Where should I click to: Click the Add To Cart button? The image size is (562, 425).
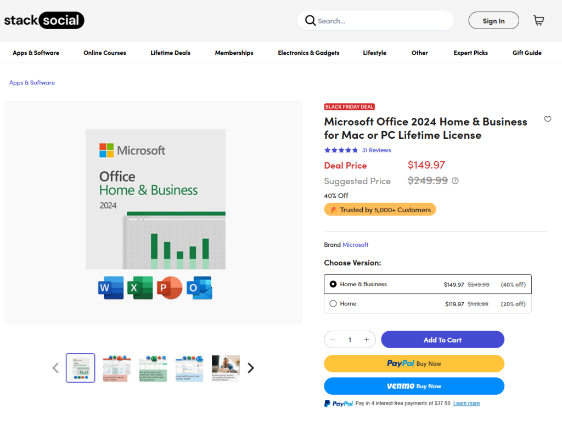[x=442, y=340]
